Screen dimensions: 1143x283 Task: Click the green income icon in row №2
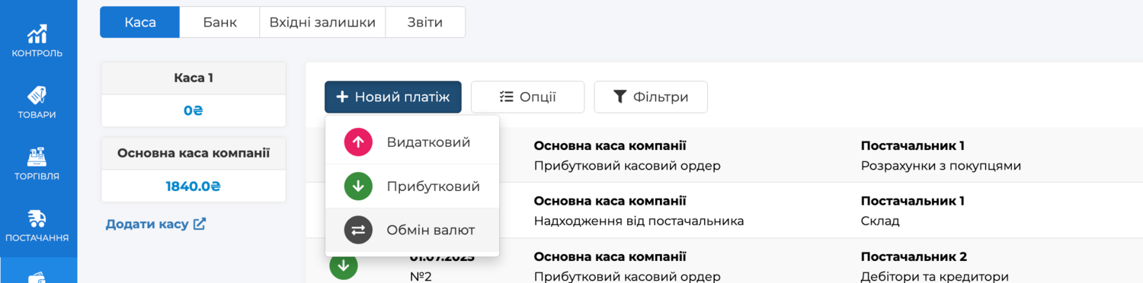[344, 266]
